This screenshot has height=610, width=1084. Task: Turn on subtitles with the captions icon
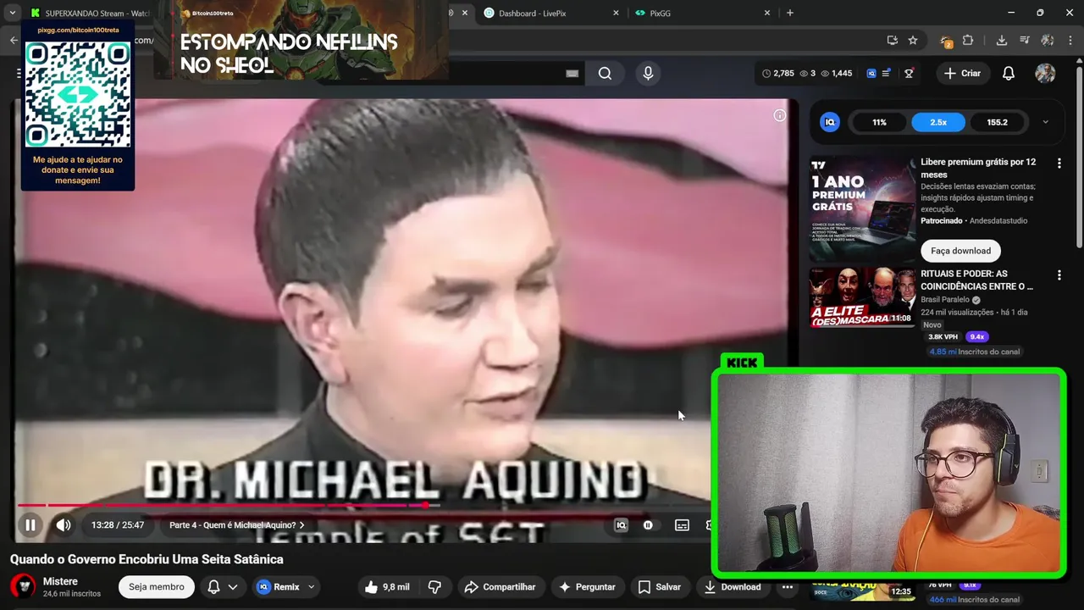coord(682,525)
